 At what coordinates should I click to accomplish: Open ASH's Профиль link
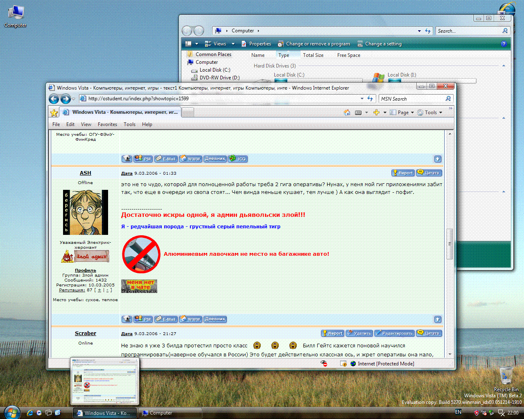coord(85,270)
